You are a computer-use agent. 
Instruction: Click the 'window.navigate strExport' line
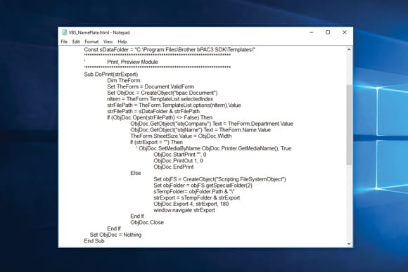tap(184, 210)
